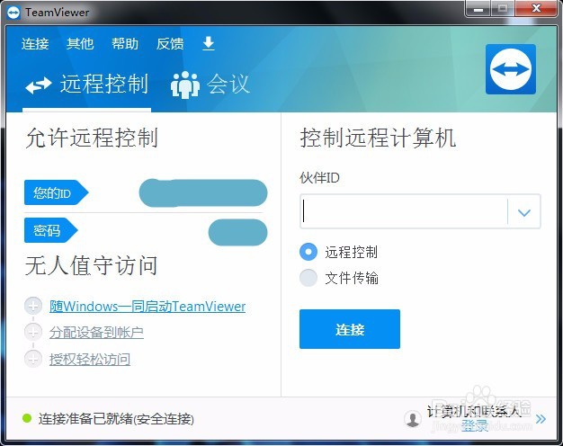Image resolution: width=563 pixels, height=446 pixels.
Task: Select the 远程控制 radio button
Action: pyautogui.click(x=308, y=252)
